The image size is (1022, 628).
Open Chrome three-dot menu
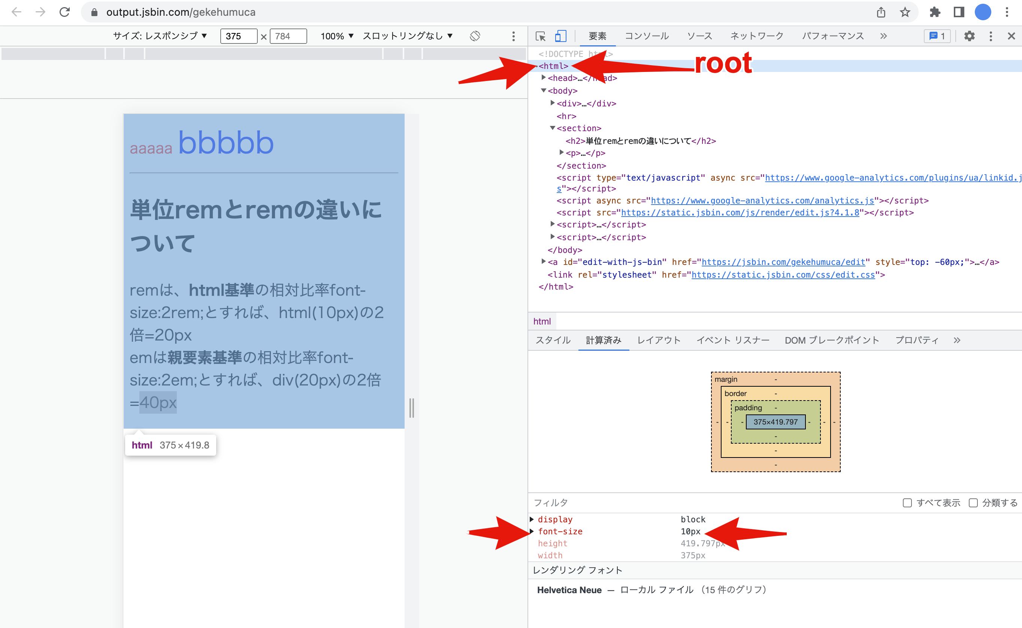[1007, 12]
